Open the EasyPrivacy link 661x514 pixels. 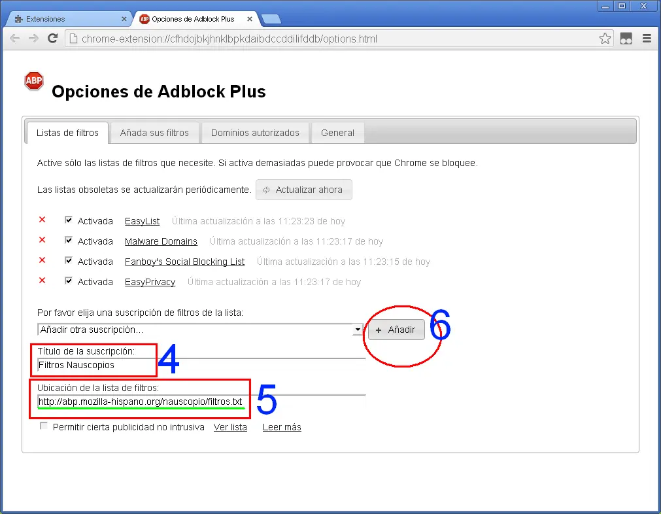[150, 282]
